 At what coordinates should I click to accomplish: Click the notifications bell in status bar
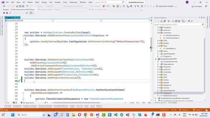pos(206,110)
